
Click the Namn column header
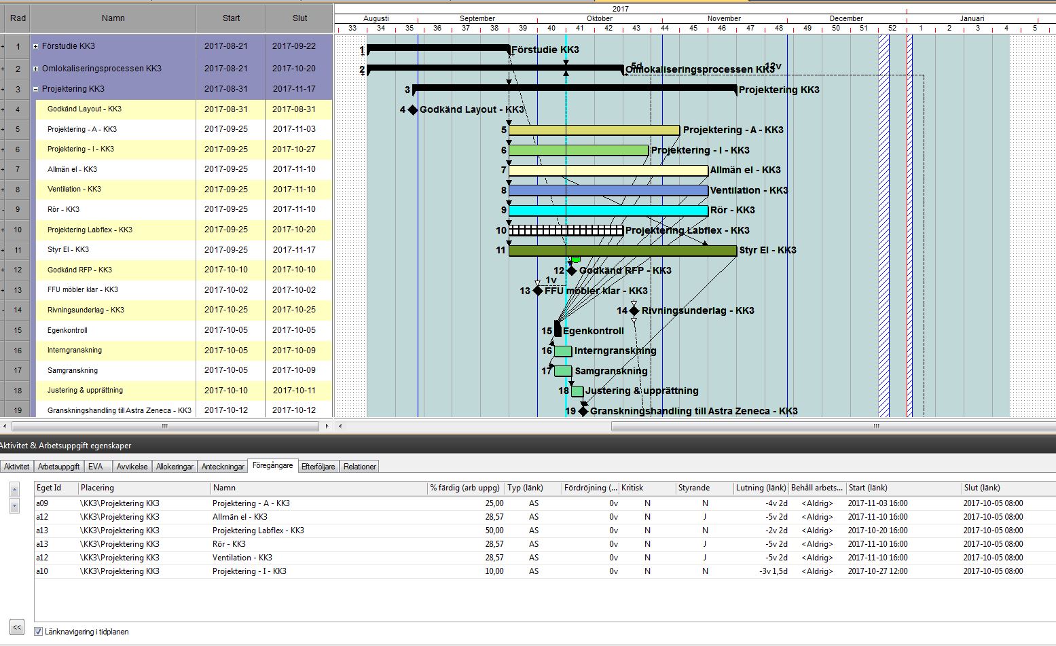(113, 18)
